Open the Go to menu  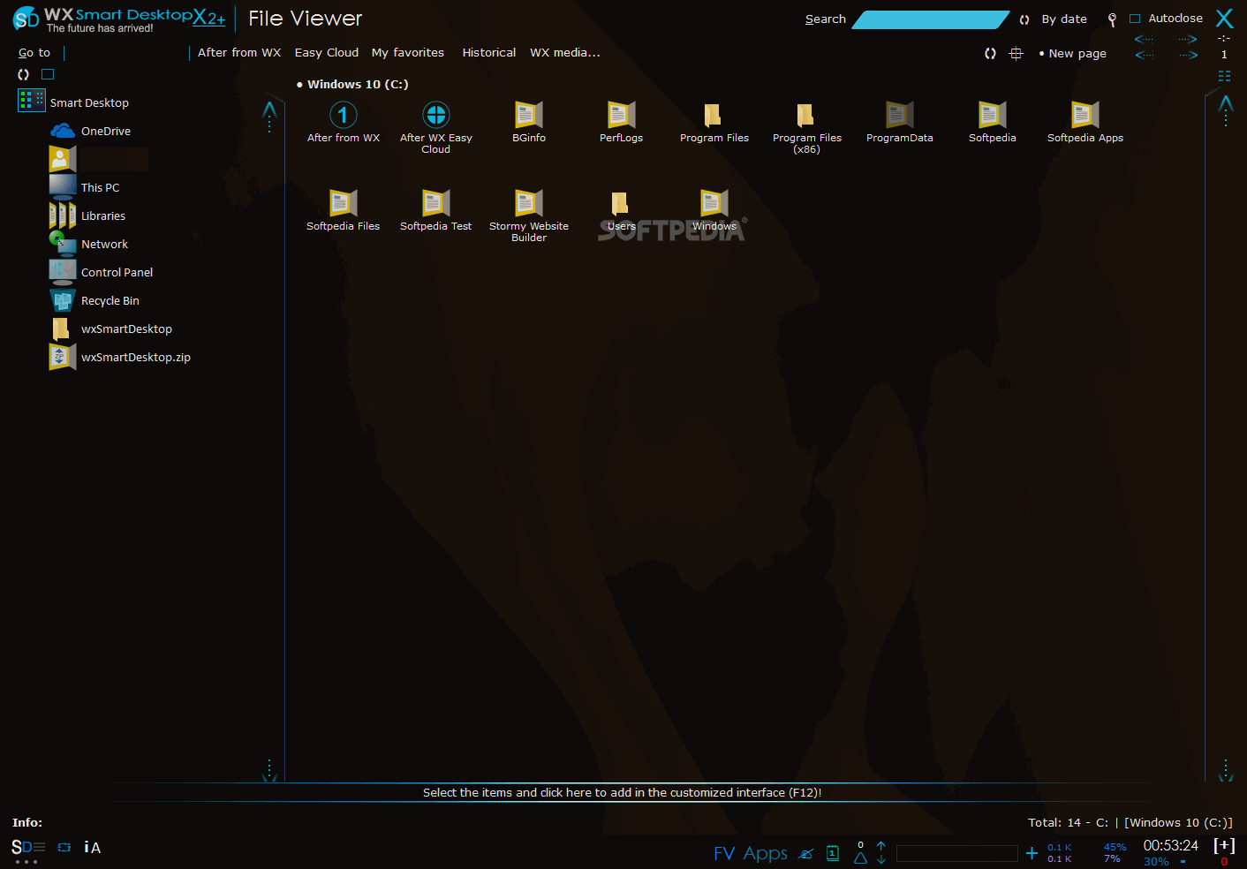(x=34, y=53)
